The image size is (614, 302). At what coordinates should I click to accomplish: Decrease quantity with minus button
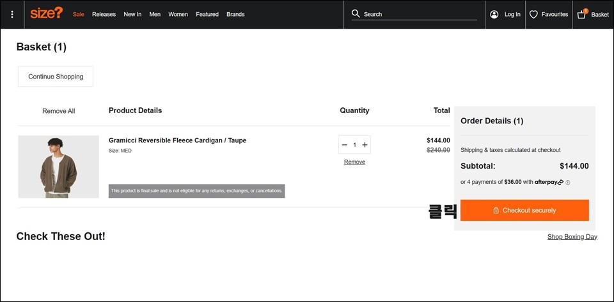345,145
